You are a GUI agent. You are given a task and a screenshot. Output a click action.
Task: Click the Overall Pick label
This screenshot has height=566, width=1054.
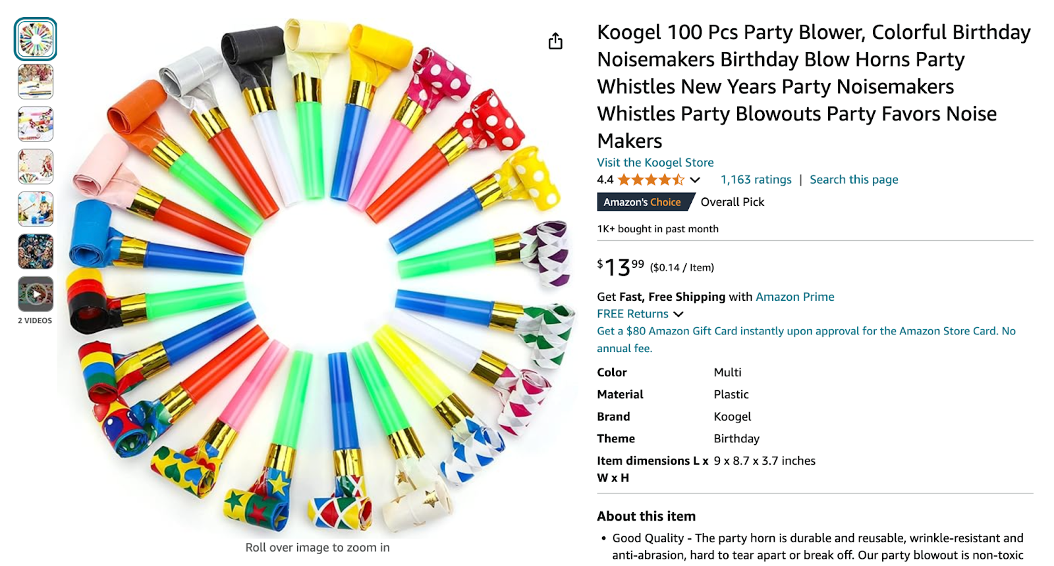point(732,202)
